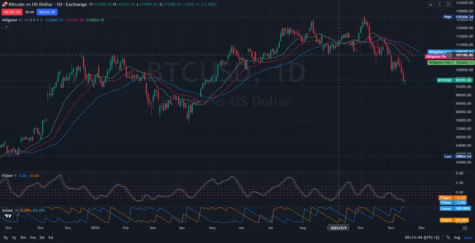The height and width of the screenshot is (243, 475).
Task: Click the Aroon indicator legend name
Action: 7,210
